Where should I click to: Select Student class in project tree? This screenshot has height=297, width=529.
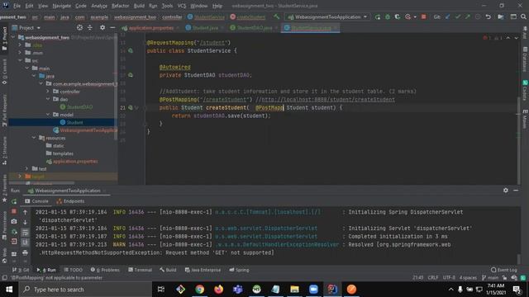pyautogui.click(x=74, y=122)
